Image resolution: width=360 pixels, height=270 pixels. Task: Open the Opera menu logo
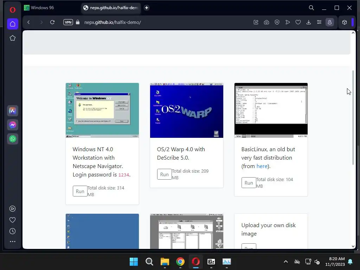pos(13,9)
